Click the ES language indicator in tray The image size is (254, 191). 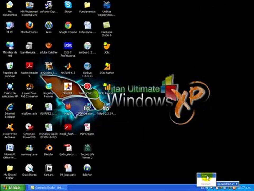[202, 188]
